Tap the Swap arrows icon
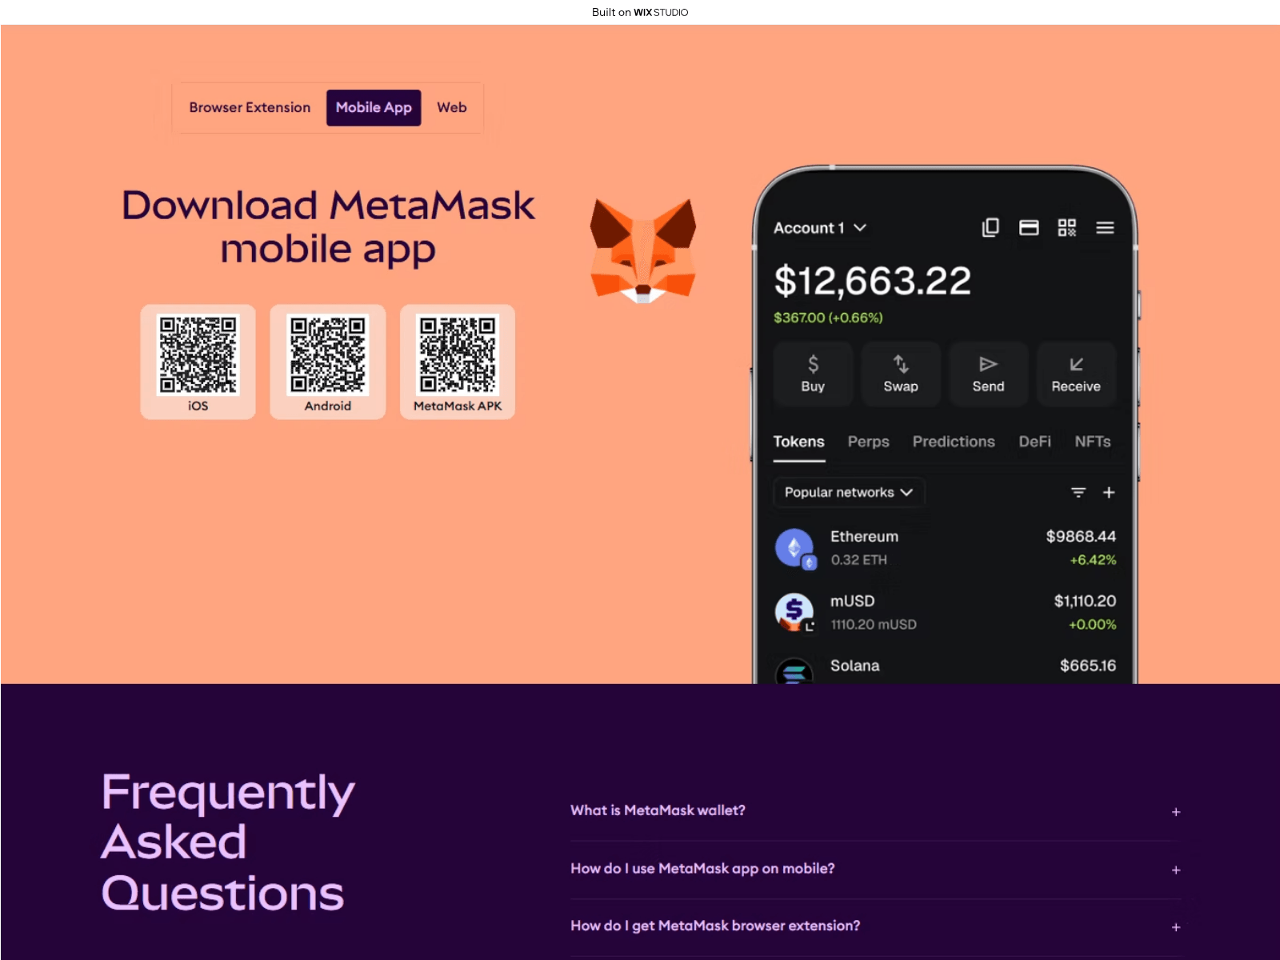The width and height of the screenshot is (1280, 960). coord(901,365)
